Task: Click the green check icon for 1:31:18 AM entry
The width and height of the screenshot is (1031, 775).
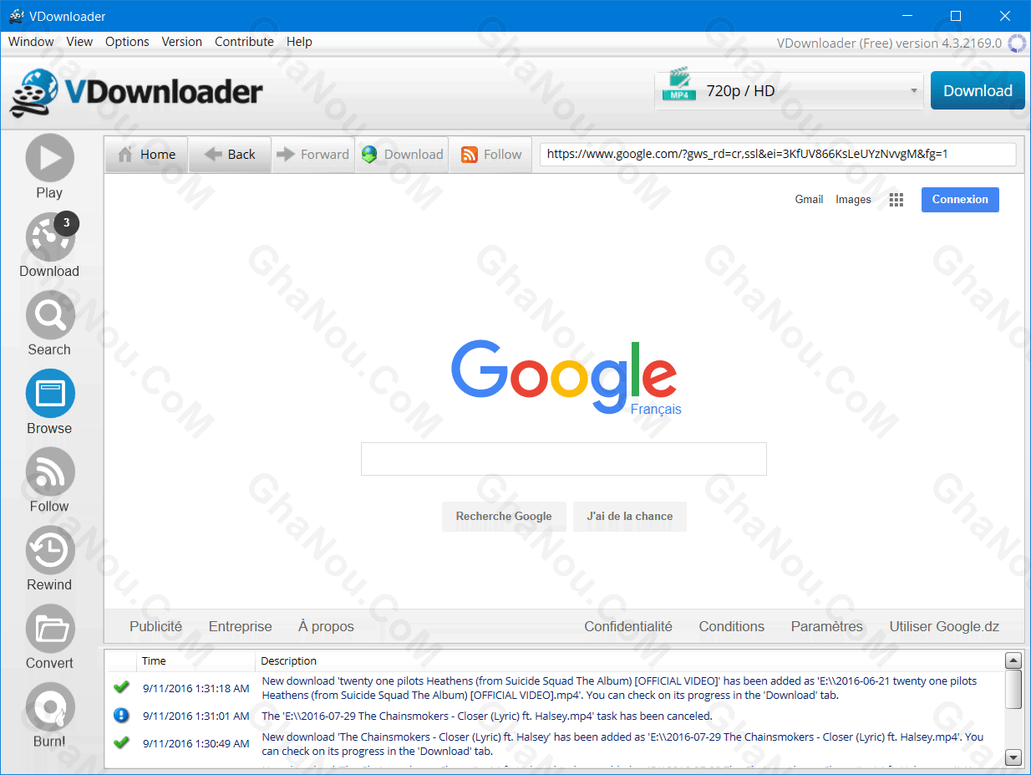Action: (121, 687)
